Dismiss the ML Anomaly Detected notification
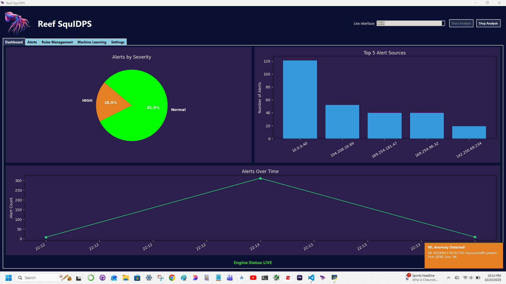This screenshot has height=284, width=506. coord(464,255)
